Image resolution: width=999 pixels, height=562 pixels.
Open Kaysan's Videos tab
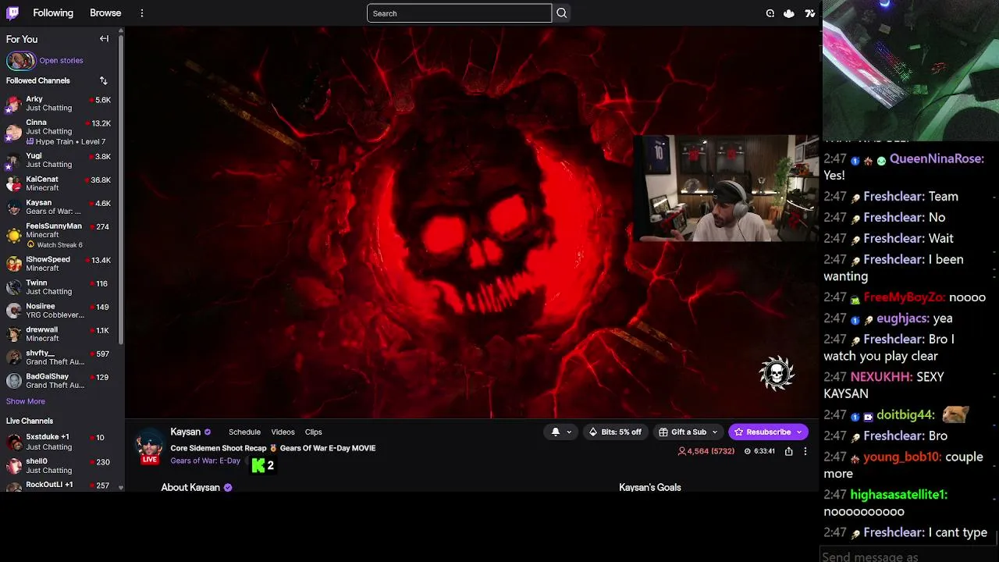point(283,432)
